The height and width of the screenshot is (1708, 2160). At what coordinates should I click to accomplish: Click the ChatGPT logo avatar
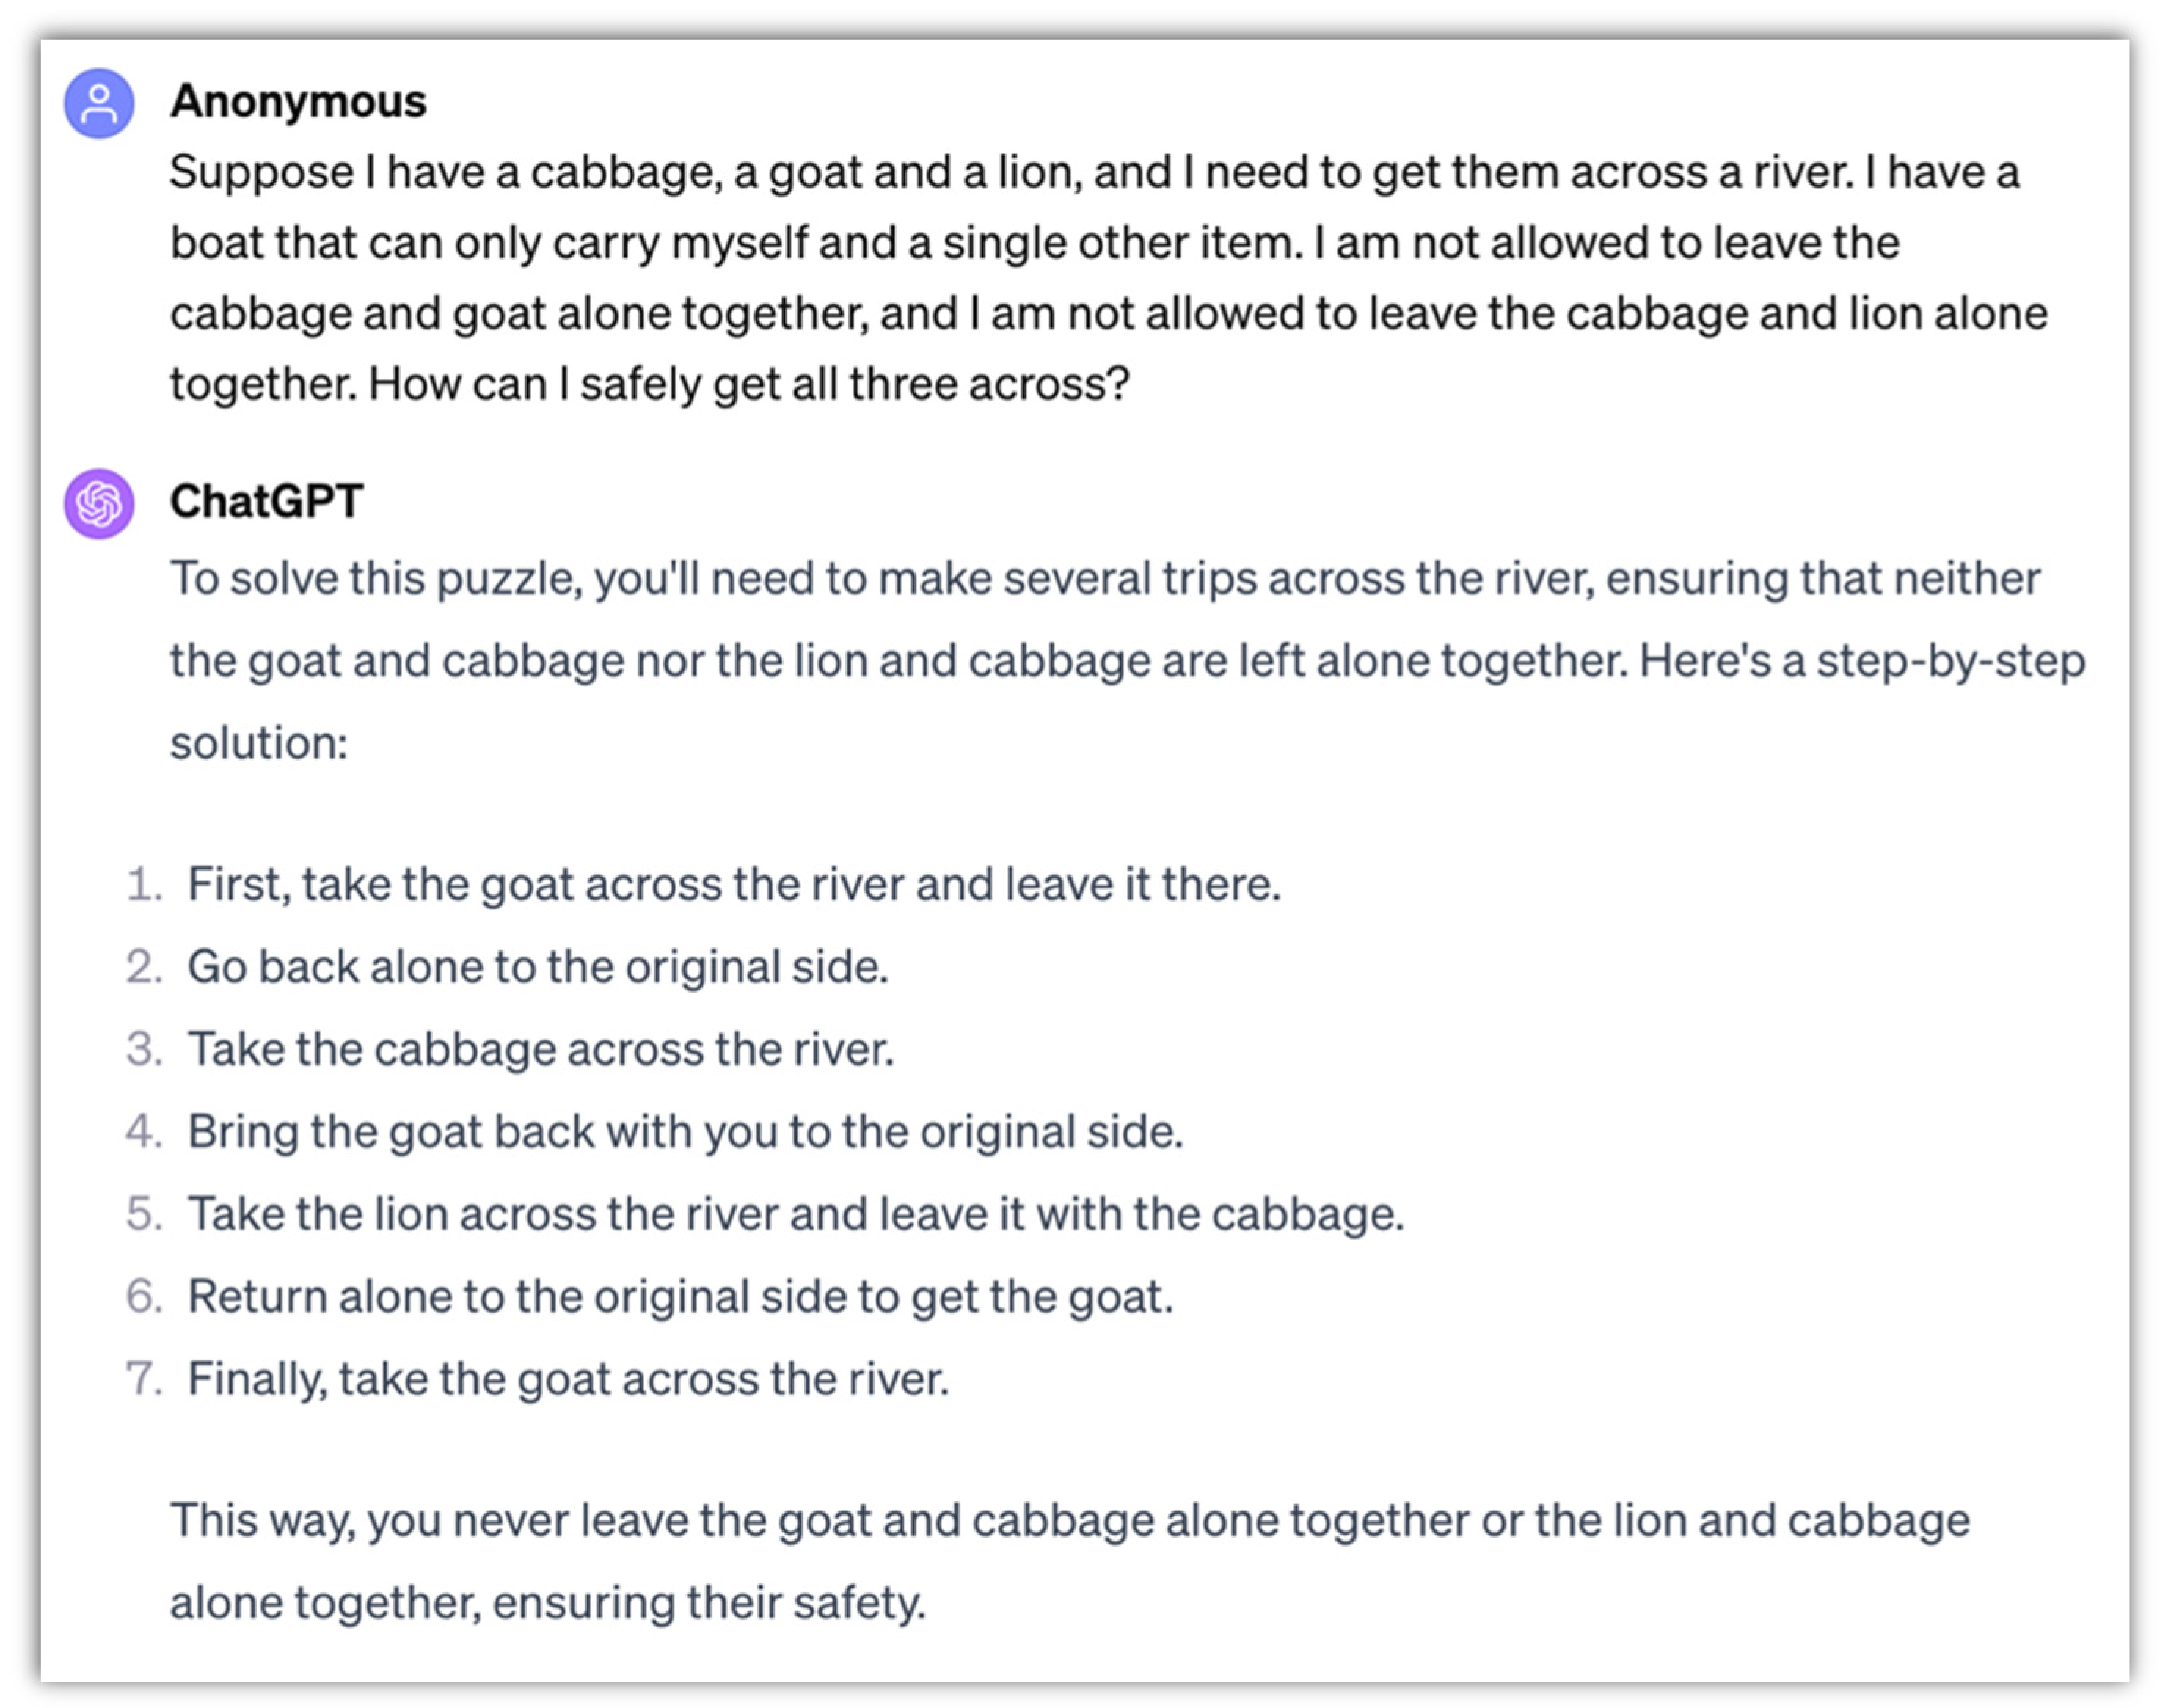pyautogui.click(x=99, y=503)
